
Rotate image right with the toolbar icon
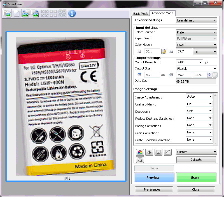click(36, 13)
